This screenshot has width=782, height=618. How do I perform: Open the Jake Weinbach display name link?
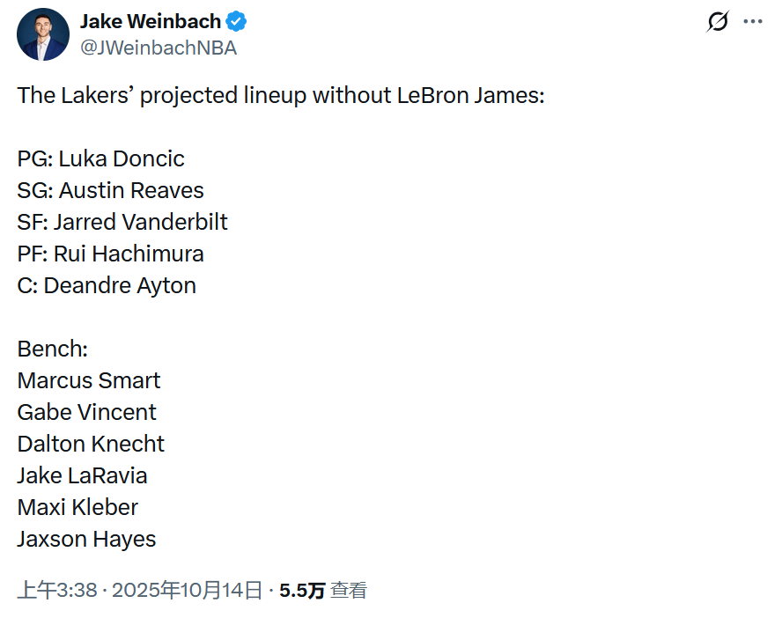point(151,21)
